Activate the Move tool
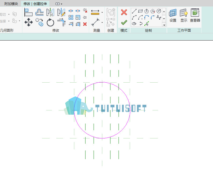The height and width of the screenshot is (174, 213). tap(29, 22)
